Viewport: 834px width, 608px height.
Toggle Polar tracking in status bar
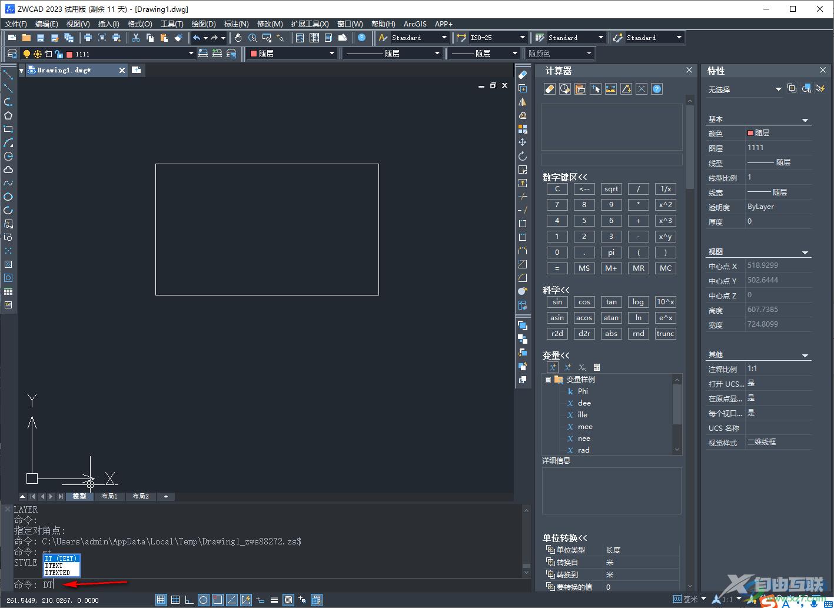click(204, 600)
